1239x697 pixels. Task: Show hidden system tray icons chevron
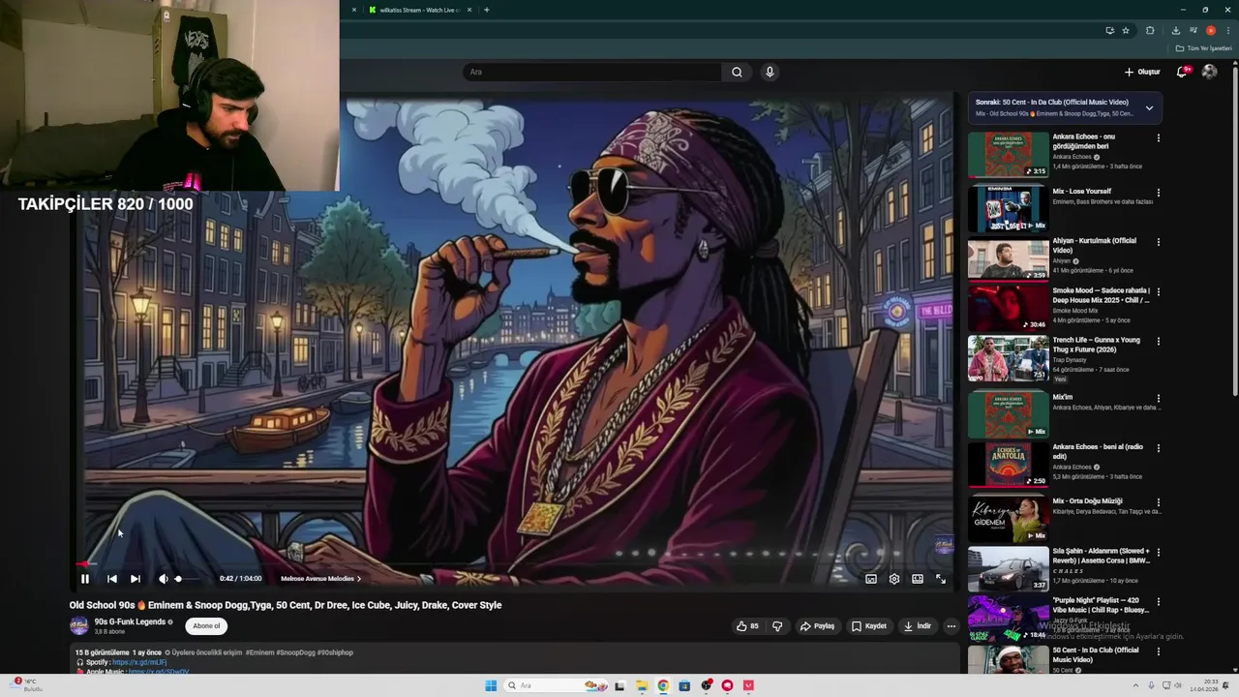click(1137, 685)
